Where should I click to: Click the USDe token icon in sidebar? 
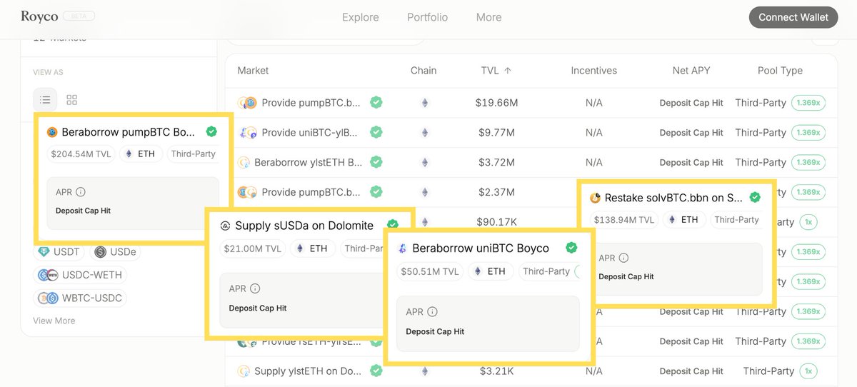(x=100, y=252)
